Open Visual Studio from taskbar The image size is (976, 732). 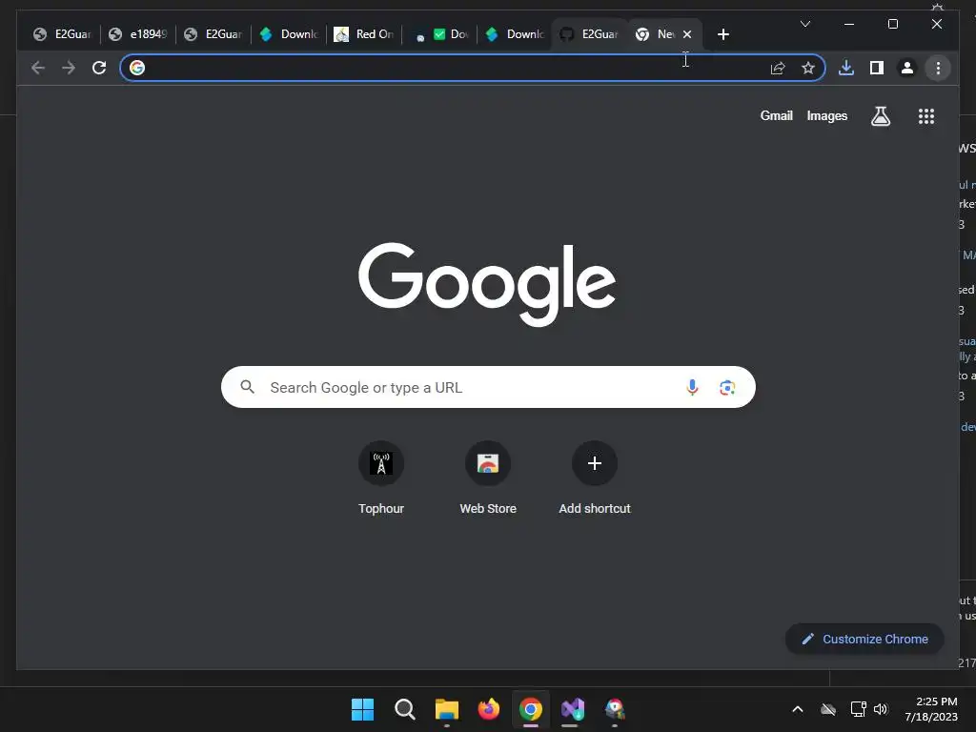(x=573, y=709)
